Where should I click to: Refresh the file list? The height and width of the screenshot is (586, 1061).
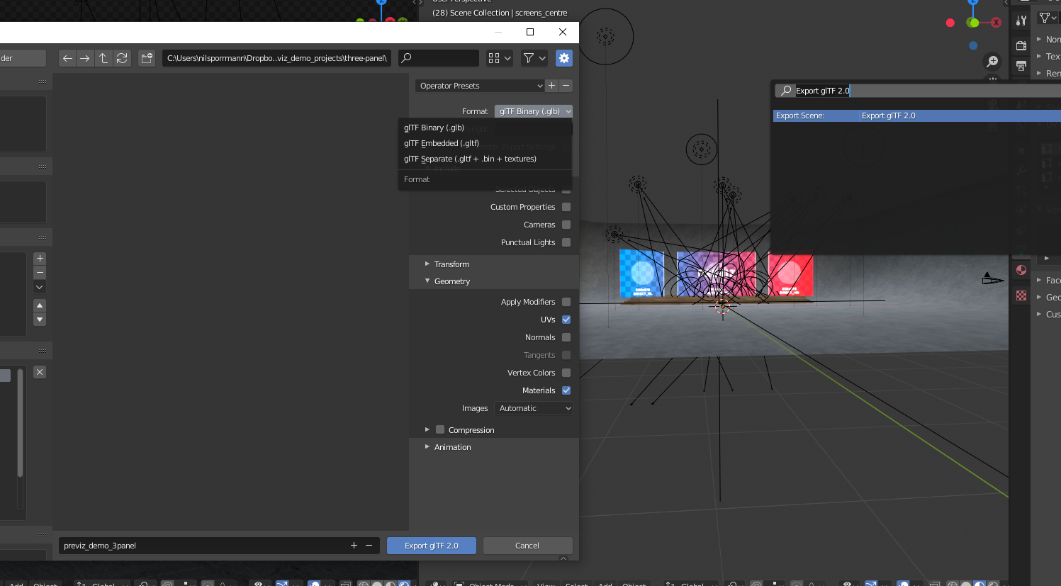coord(122,58)
